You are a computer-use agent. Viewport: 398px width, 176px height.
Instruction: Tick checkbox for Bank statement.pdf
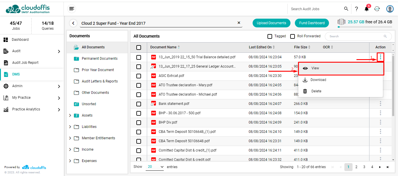pyautogui.click(x=139, y=104)
